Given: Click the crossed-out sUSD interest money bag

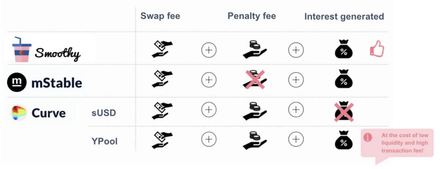Looking at the screenshot, I should click(x=344, y=112).
